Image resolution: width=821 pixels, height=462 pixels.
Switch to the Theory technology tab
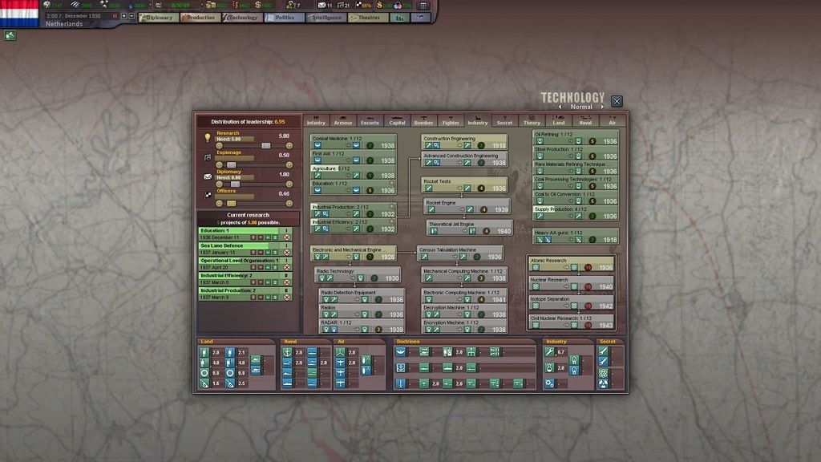[x=532, y=121]
